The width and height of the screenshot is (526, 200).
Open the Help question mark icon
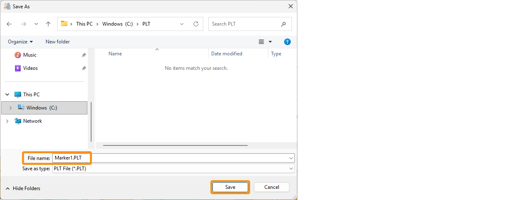287,42
